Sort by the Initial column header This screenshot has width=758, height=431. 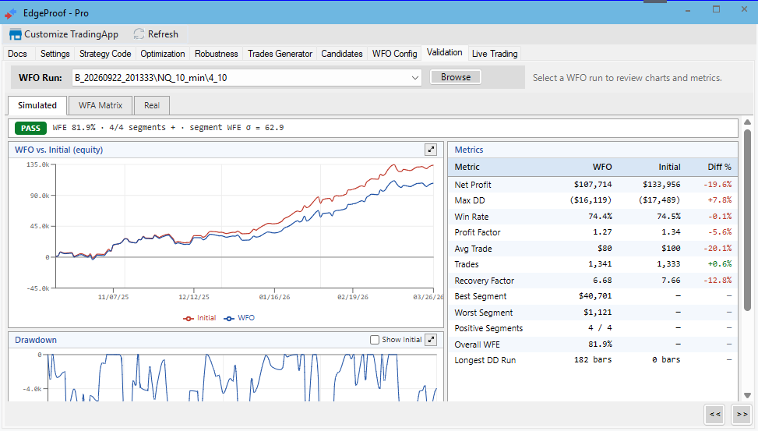point(669,167)
